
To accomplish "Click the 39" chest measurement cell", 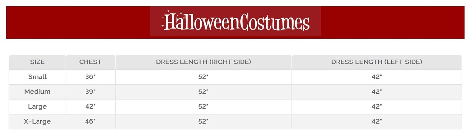I will coord(90,92).
